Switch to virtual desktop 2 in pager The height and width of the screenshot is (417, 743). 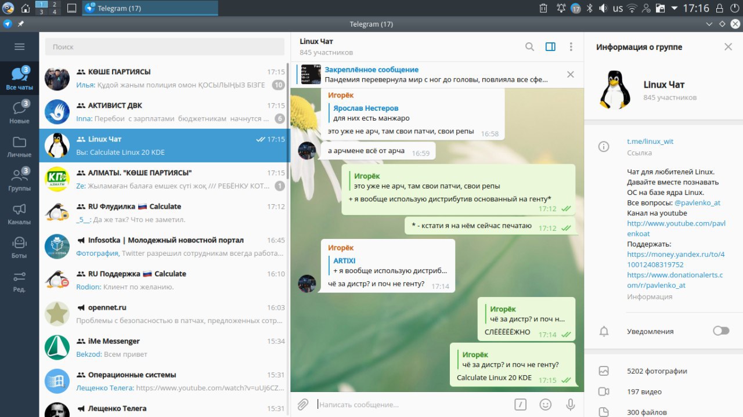54,4
